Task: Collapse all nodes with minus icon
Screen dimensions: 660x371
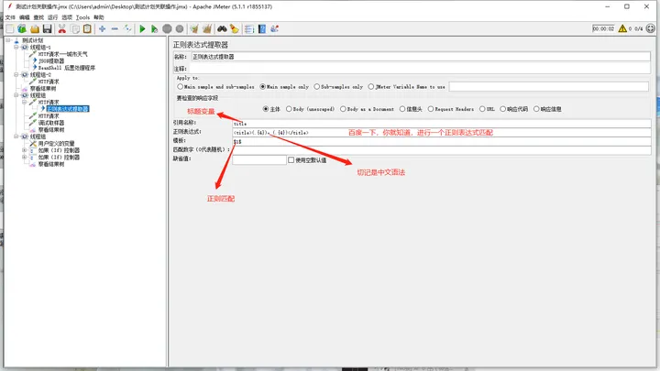Action: [115, 28]
